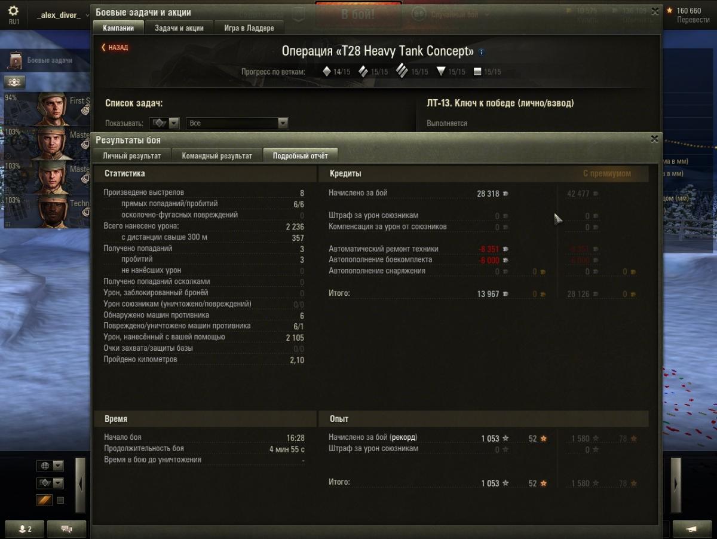Open the contacts button showing 2
717x539 pixels.
tap(25, 529)
